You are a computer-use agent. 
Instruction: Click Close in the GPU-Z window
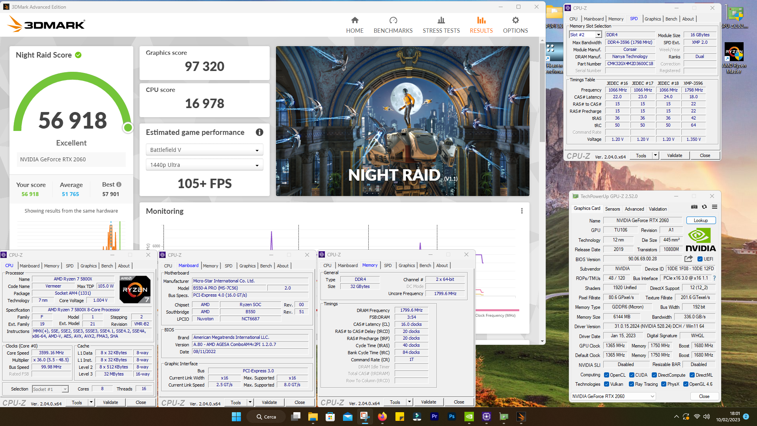pos(704,396)
